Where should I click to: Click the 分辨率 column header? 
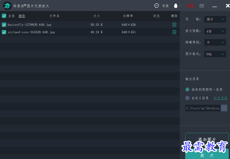[128, 16]
